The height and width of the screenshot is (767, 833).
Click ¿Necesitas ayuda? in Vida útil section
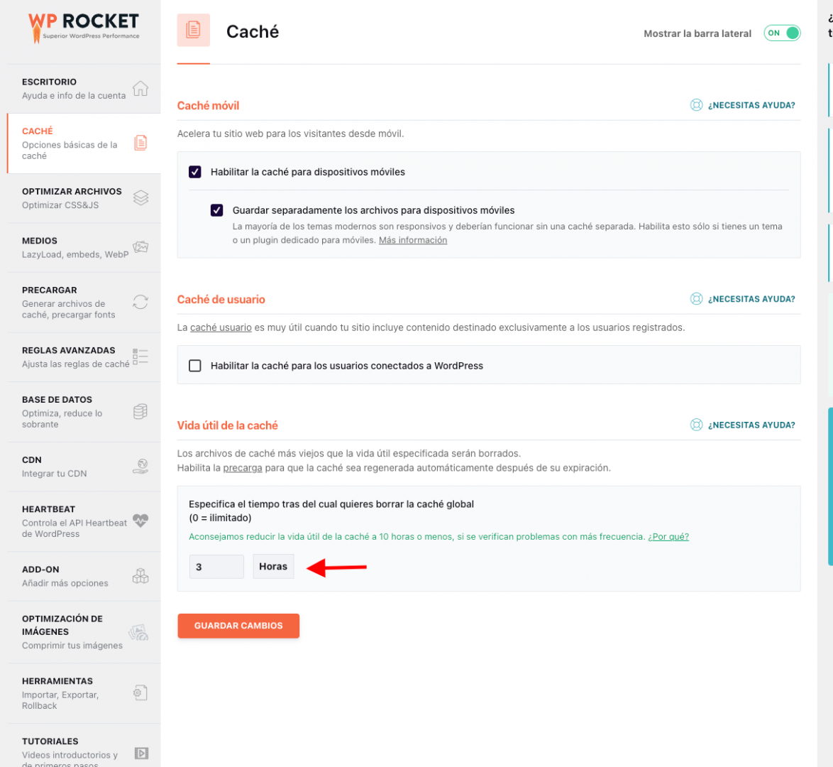(x=751, y=425)
